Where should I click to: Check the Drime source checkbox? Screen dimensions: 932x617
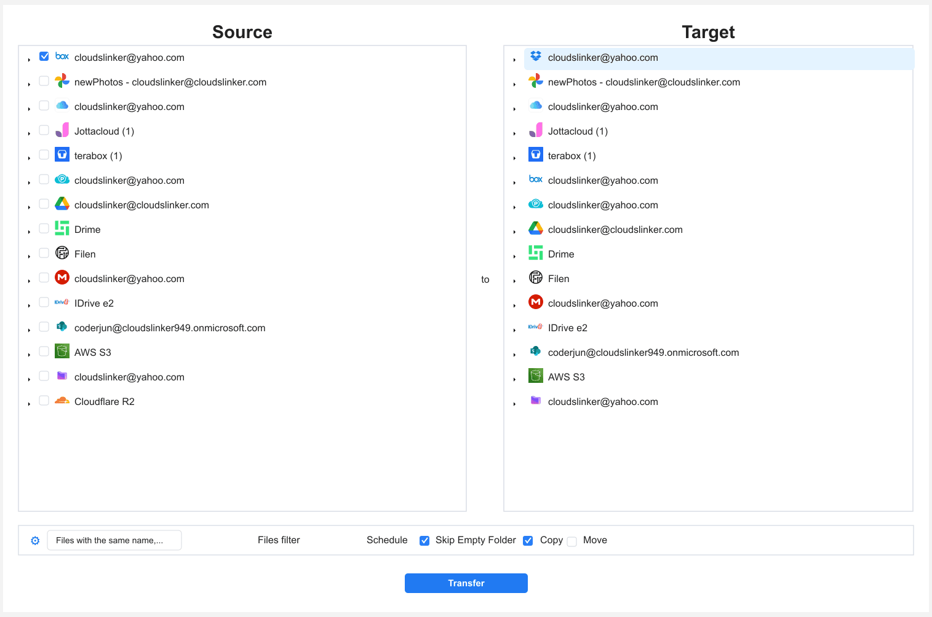point(44,228)
